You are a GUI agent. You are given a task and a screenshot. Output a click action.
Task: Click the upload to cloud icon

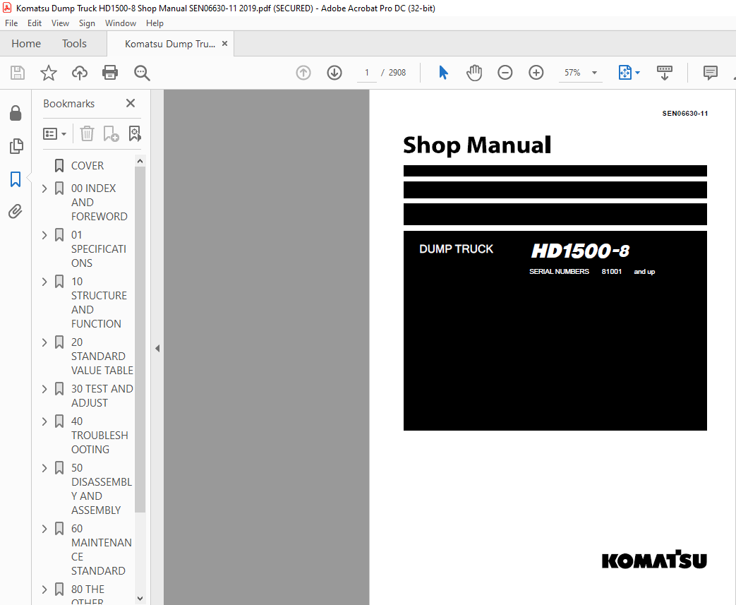[x=79, y=73]
